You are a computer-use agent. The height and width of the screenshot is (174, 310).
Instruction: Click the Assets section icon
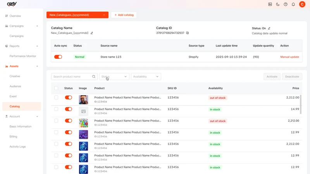7,66
